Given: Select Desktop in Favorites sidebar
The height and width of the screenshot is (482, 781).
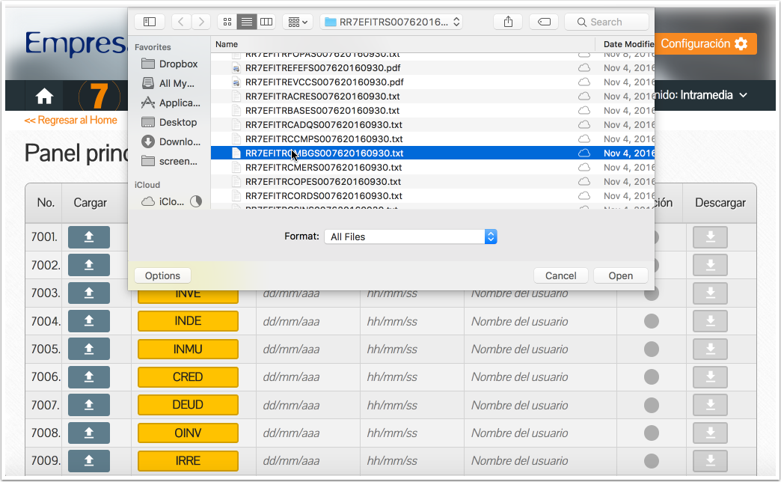Looking at the screenshot, I should pos(177,122).
